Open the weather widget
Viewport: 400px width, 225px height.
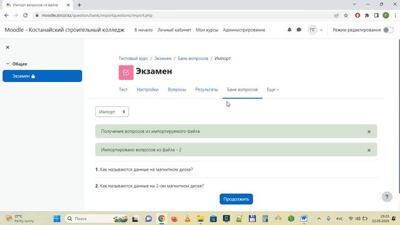(x=21, y=219)
